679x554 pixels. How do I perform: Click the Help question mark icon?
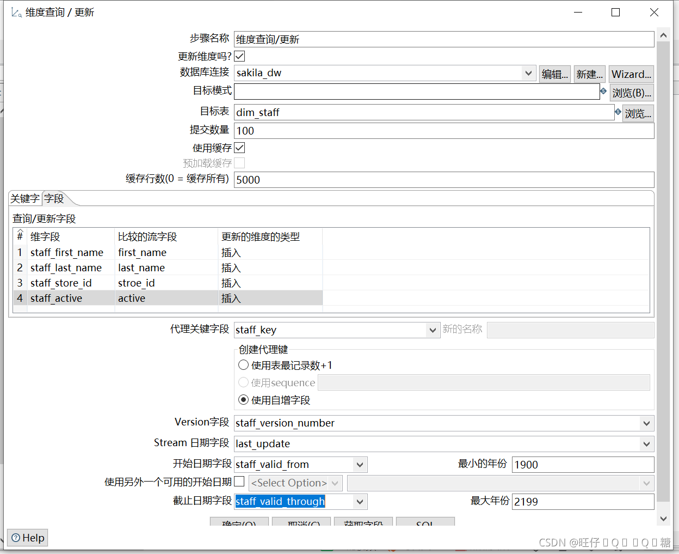[x=16, y=538]
